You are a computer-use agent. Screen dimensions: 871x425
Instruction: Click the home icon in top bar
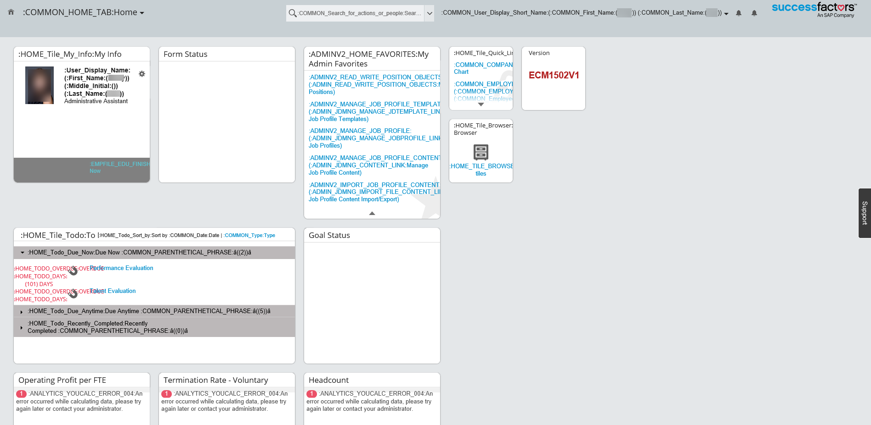pos(11,12)
